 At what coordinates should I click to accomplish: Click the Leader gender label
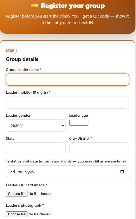click(18, 115)
